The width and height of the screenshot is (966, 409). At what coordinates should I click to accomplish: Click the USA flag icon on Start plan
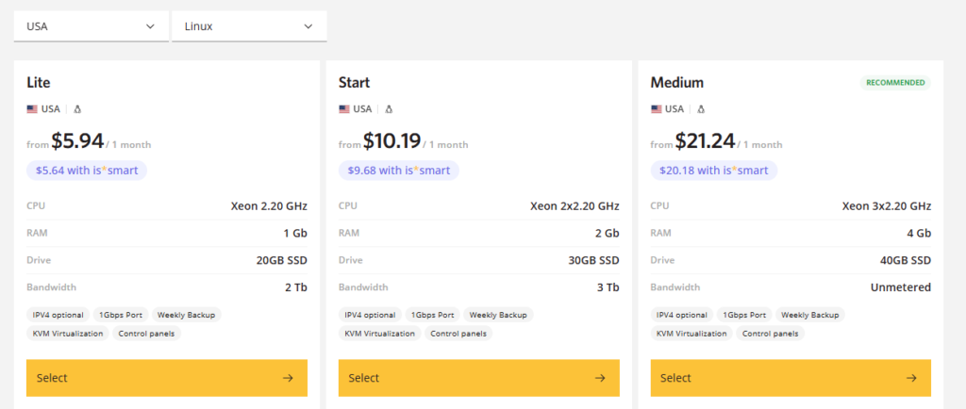click(x=344, y=109)
